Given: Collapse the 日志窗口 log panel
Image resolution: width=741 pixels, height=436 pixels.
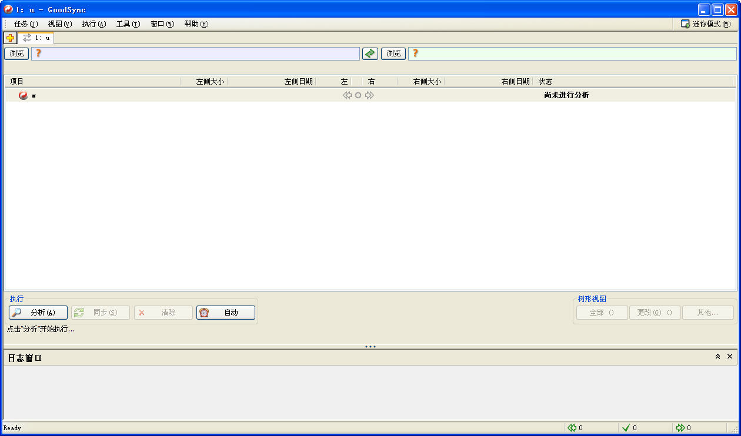Looking at the screenshot, I should coord(717,357).
